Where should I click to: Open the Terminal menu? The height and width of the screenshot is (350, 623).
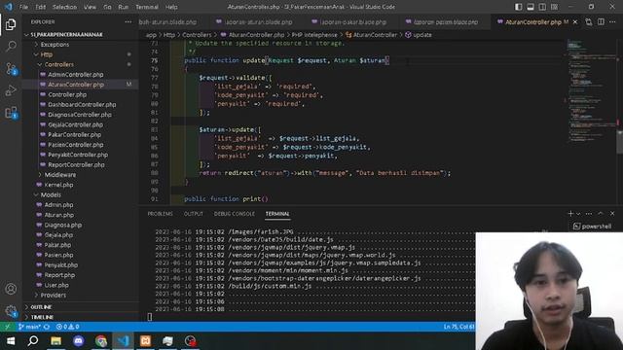click(147, 7)
